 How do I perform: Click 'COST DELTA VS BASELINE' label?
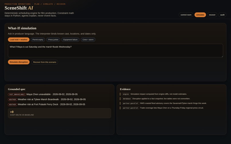pyautogui.click(x=22, y=115)
